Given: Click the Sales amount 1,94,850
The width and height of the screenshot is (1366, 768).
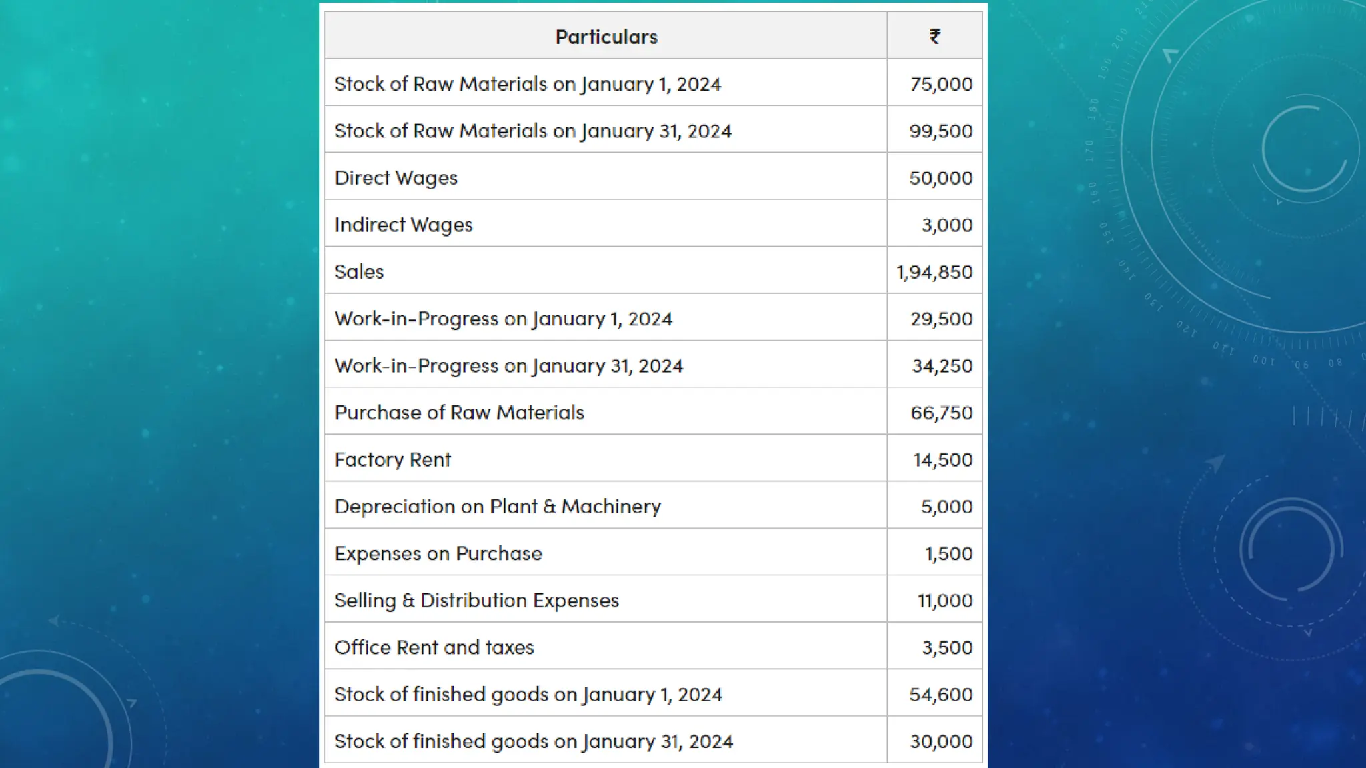Looking at the screenshot, I should click(x=934, y=272).
